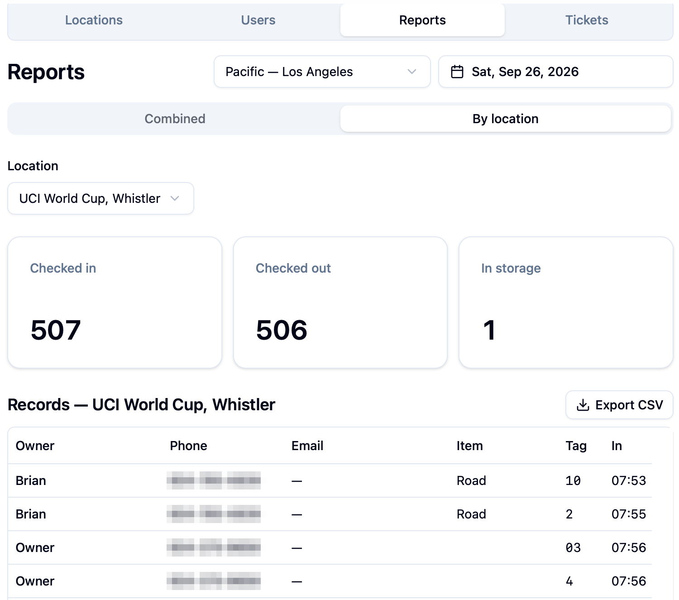Go to the Tickets tab

pyautogui.click(x=587, y=20)
